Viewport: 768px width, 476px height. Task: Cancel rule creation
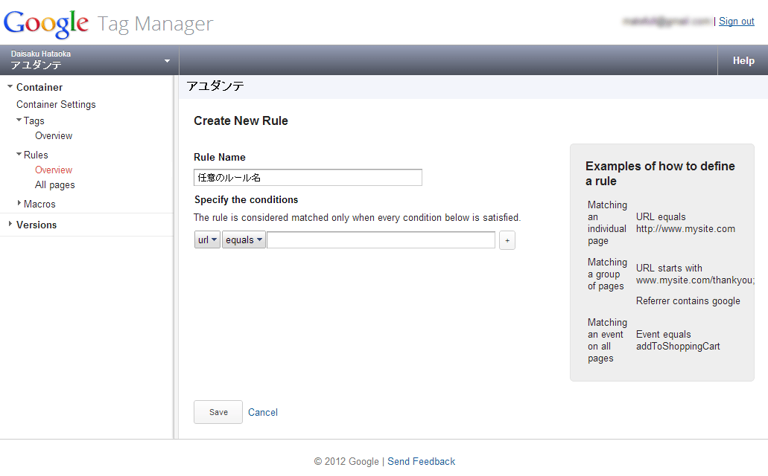coord(263,412)
